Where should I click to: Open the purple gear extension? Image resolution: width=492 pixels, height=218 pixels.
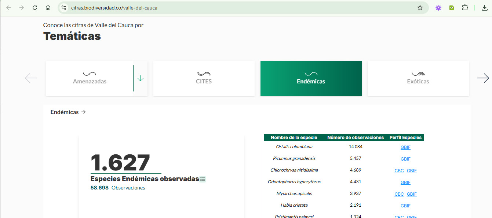point(438,8)
